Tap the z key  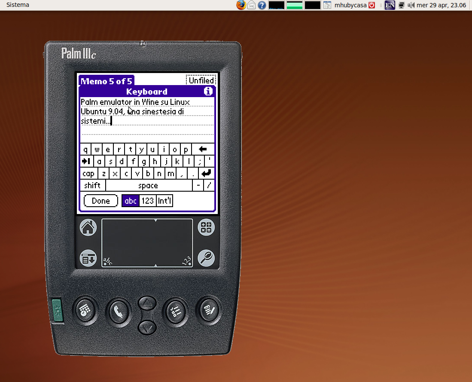[104, 173]
